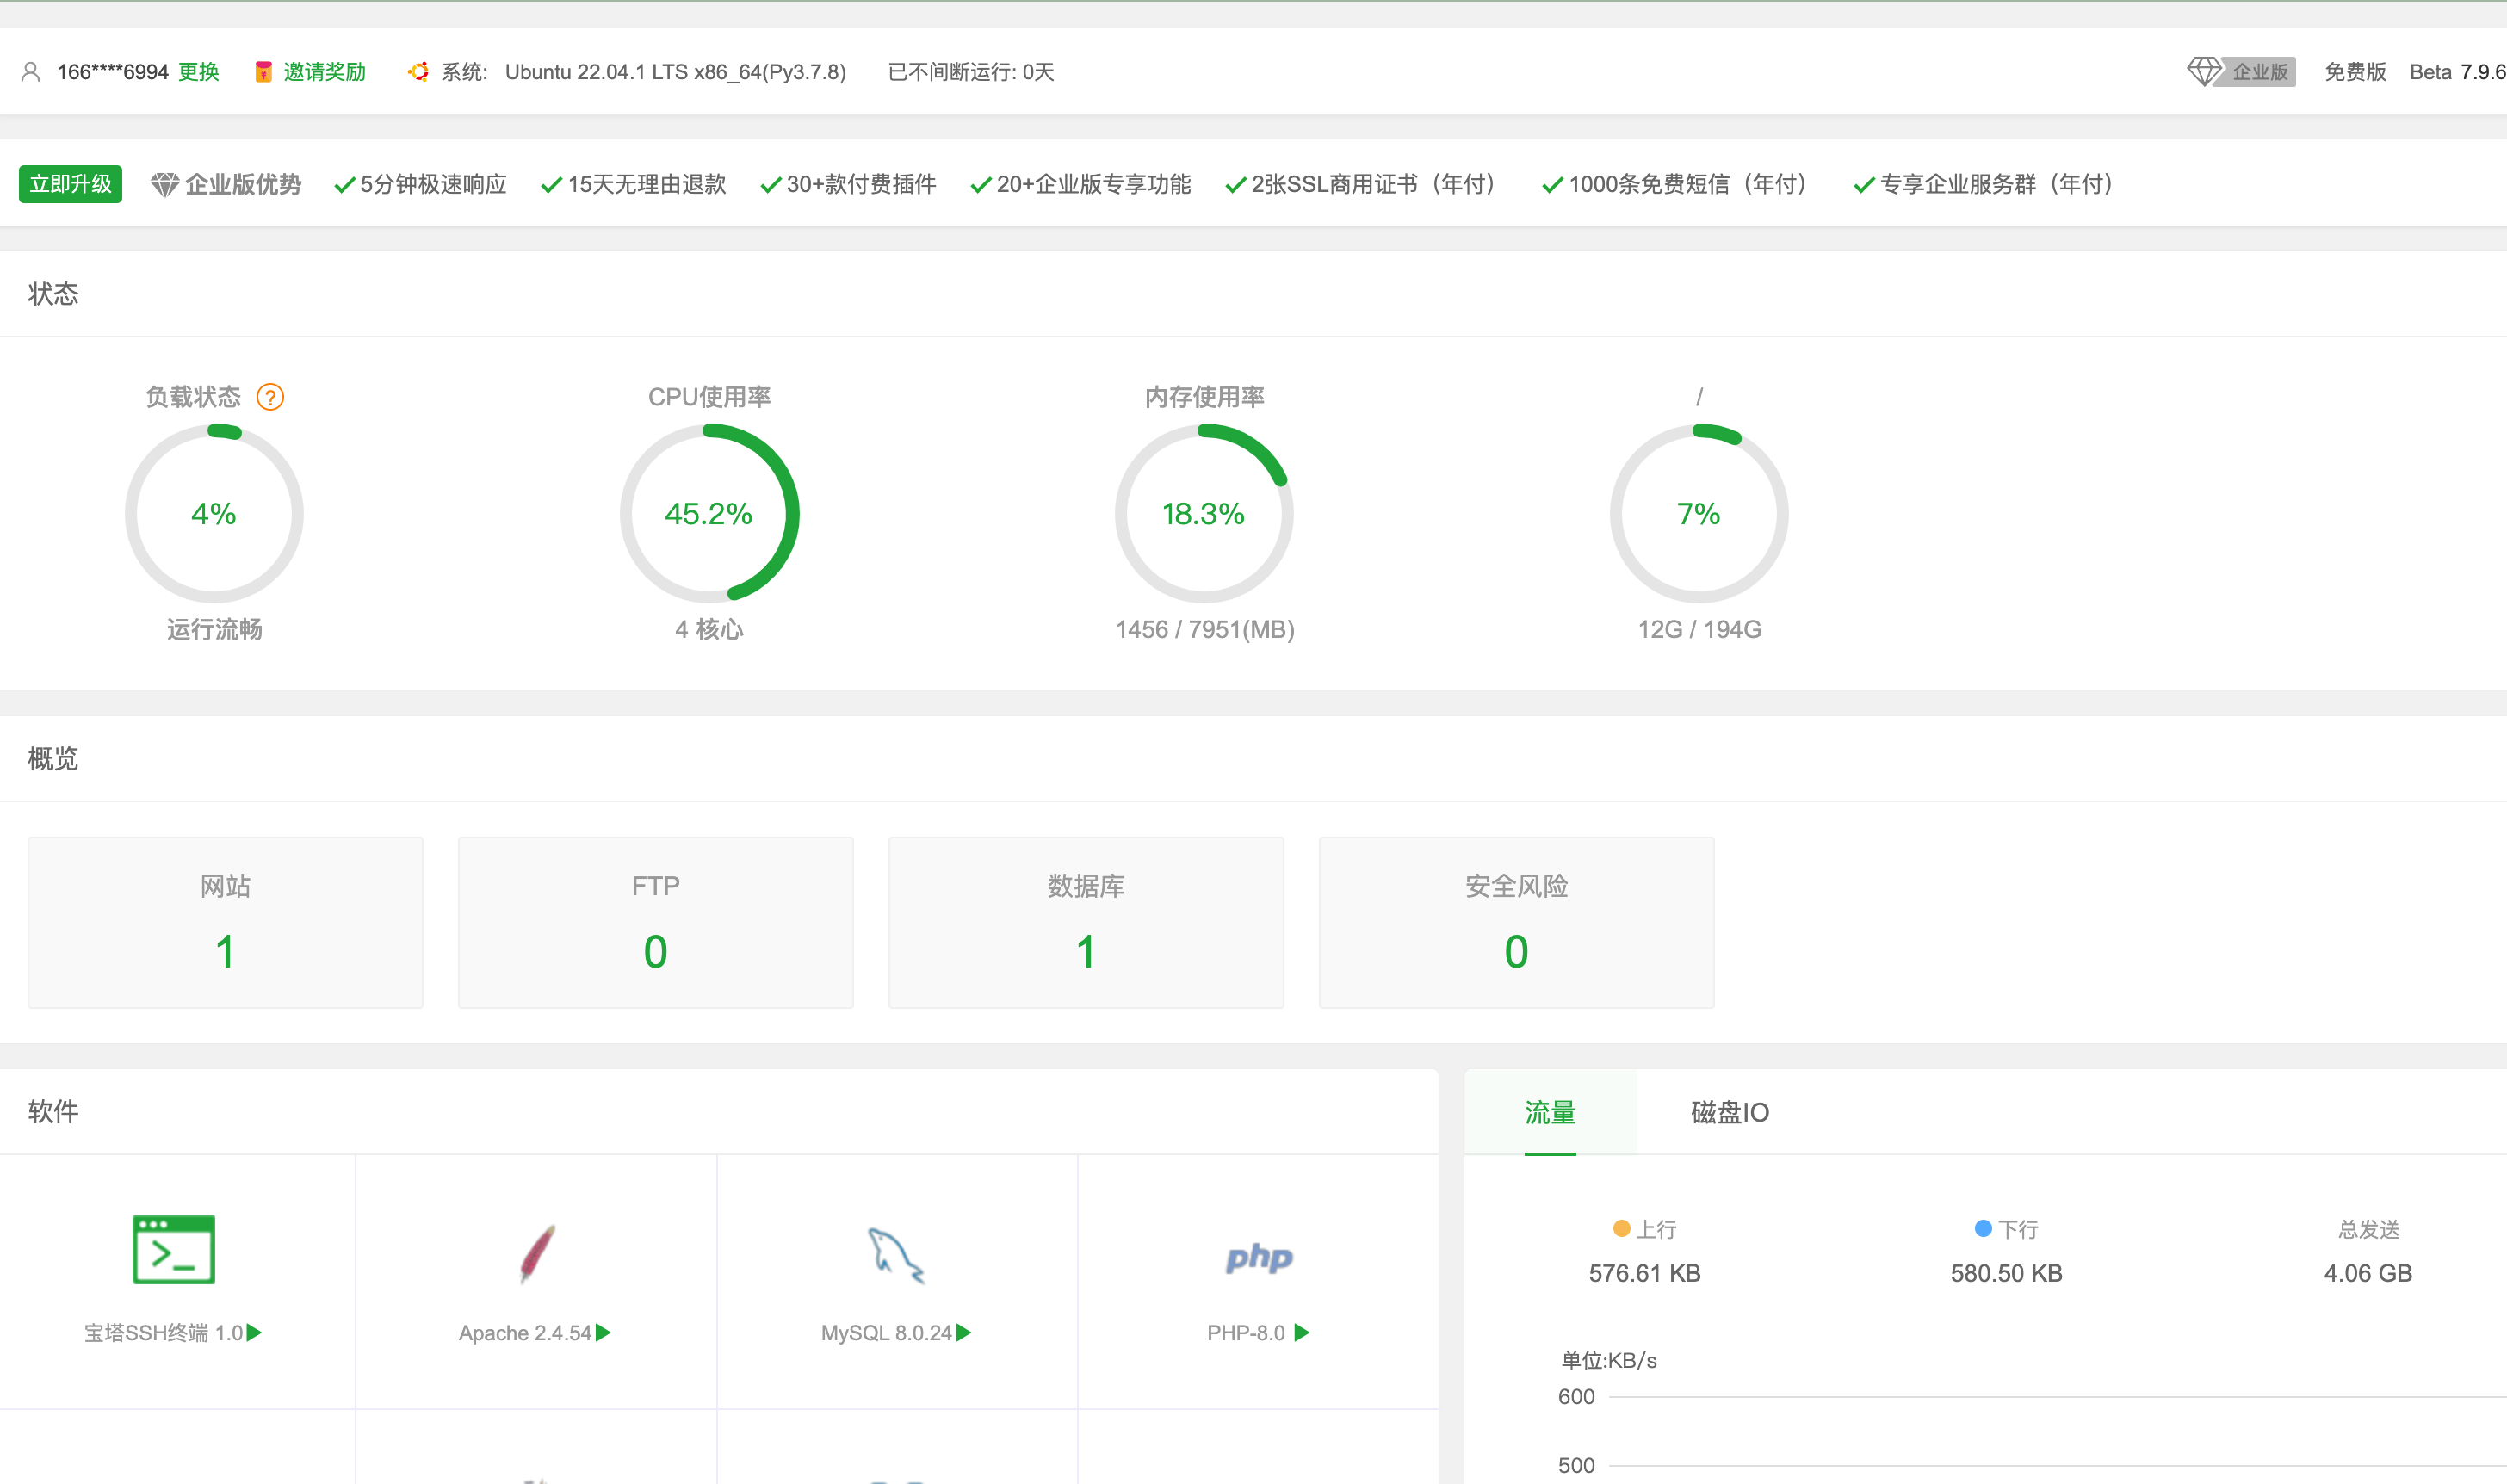This screenshot has width=2507, height=1484.
Task: Click the 18.3% memory usage gauge
Action: pyautogui.click(x=1204, y=513)
